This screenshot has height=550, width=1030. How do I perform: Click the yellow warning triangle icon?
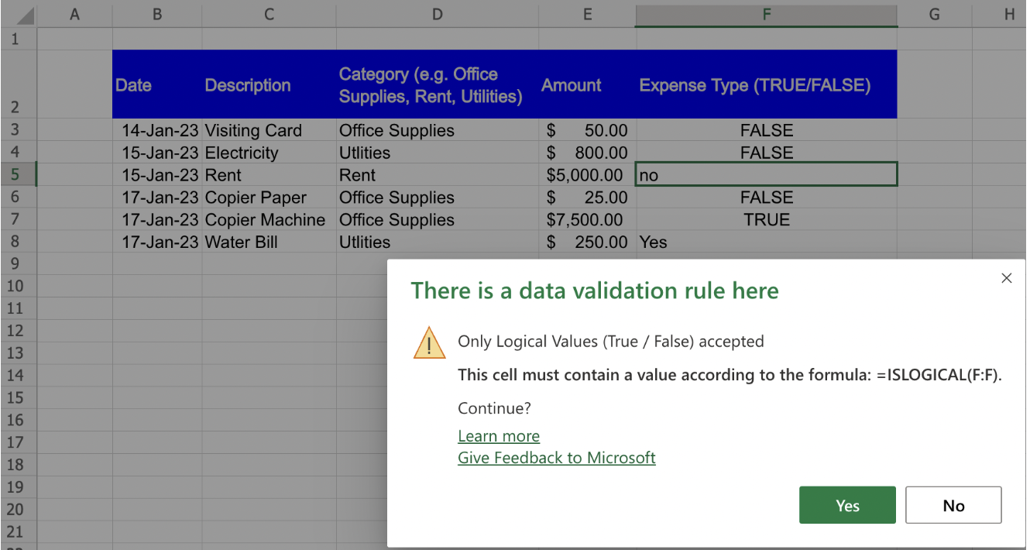point(429,342)
